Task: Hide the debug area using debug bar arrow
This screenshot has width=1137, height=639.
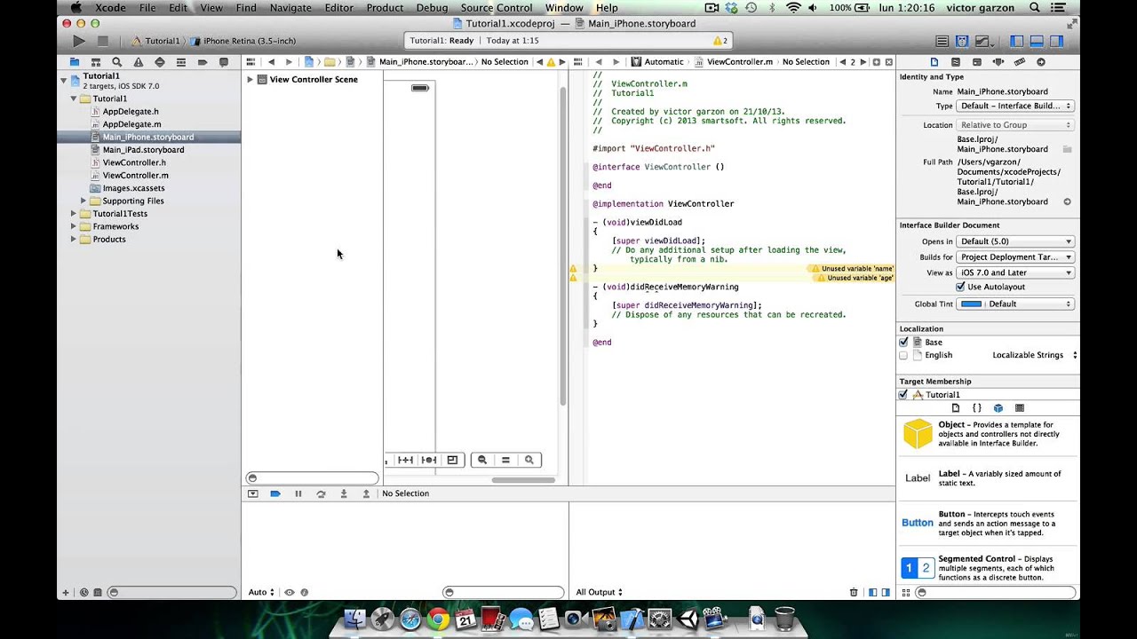Action: tap(253, 493)
